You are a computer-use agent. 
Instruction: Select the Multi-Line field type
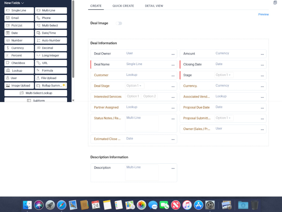(51, 10)
